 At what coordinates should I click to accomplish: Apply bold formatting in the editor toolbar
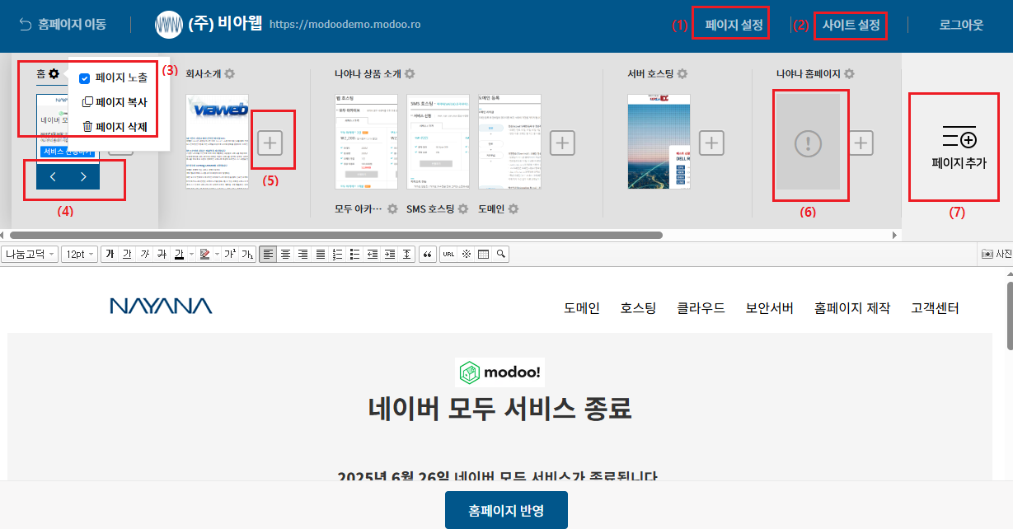109,254
